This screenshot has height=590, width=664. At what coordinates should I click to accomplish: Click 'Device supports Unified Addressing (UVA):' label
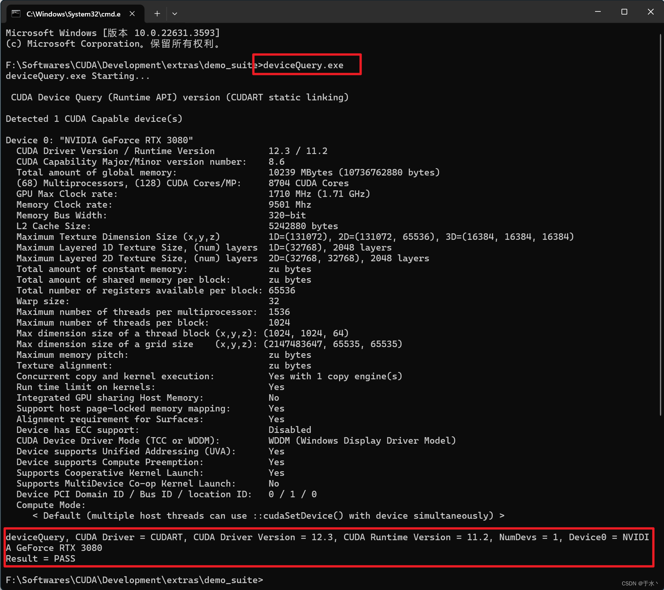click(x=126, y=451)
